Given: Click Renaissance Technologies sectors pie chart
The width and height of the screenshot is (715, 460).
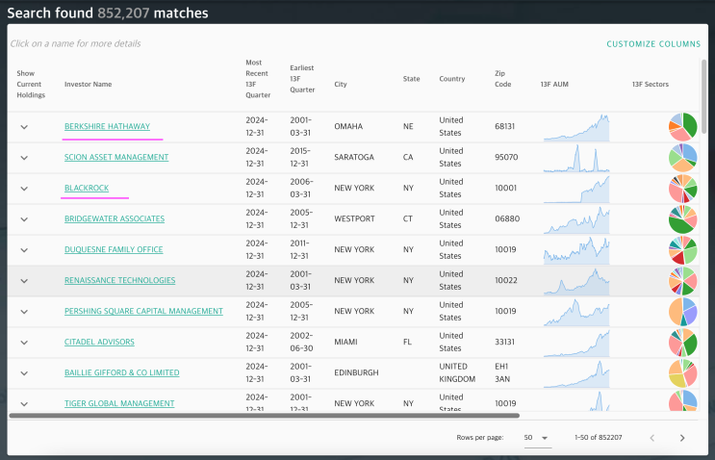Looking at the screenshot, I should click(x=682, y=281).
